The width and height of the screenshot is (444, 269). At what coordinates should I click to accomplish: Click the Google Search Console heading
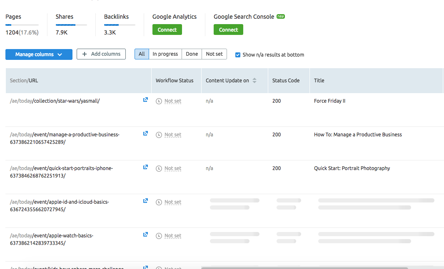(x=244, y=17)
